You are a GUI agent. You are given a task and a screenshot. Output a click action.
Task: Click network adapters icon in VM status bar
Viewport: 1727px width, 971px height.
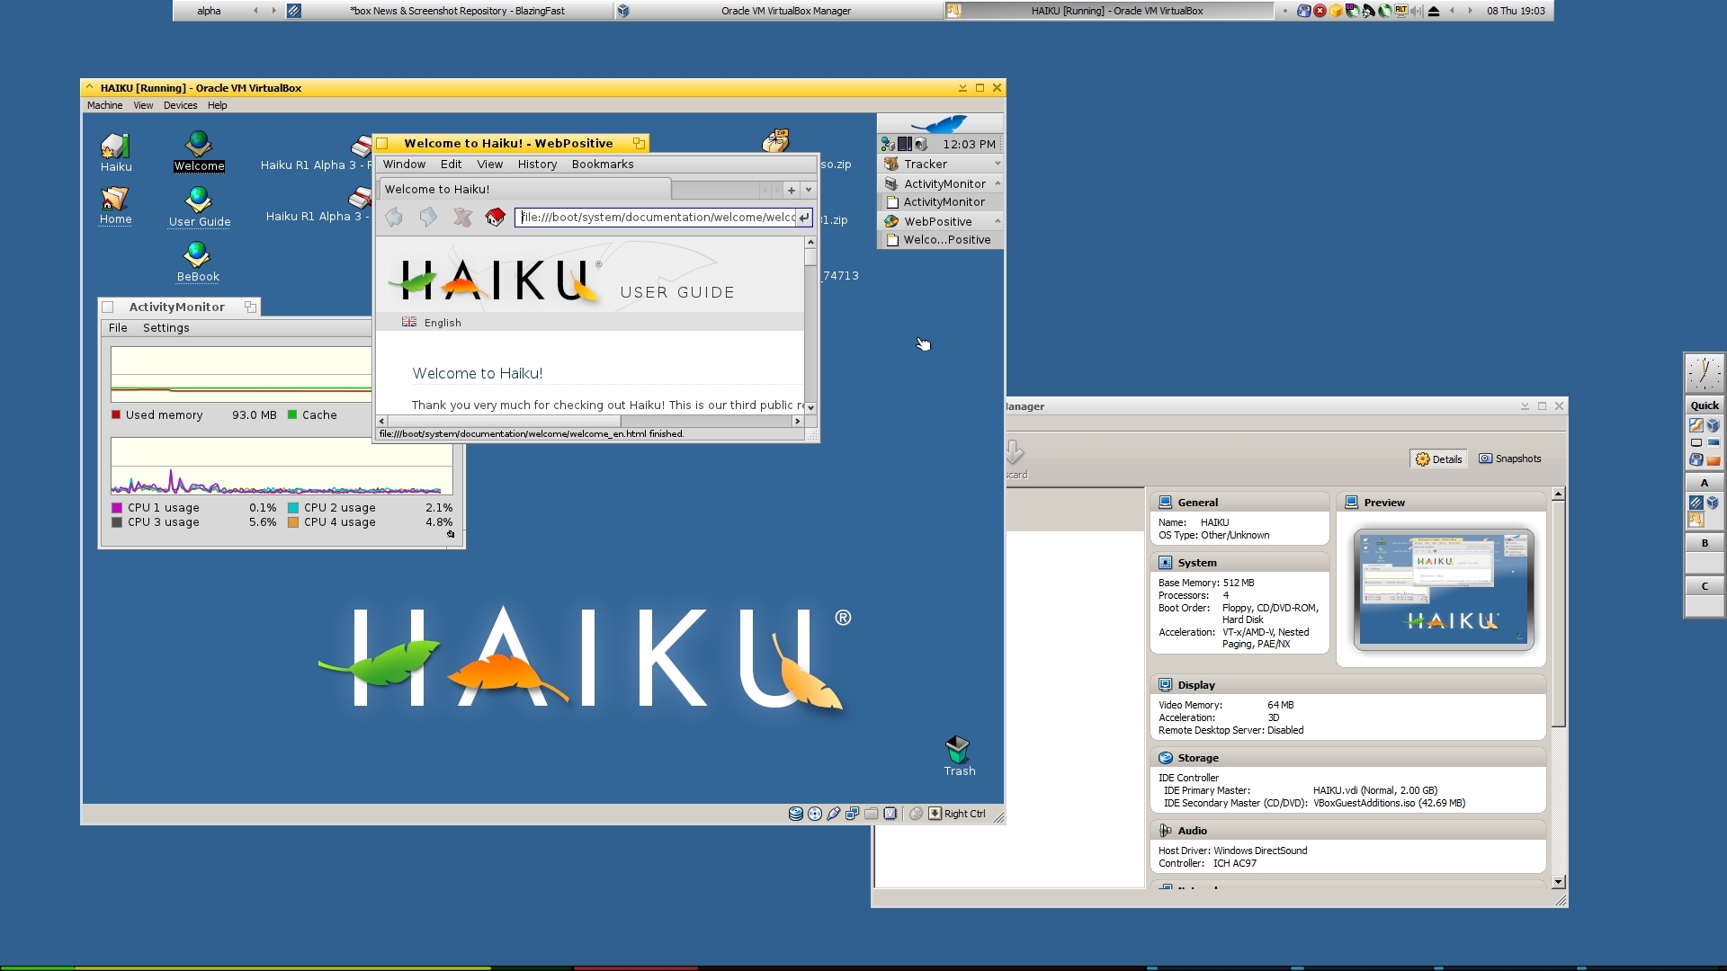point(853,814)
